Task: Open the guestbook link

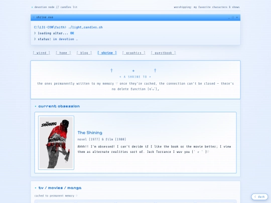Action: click(163, 53)
